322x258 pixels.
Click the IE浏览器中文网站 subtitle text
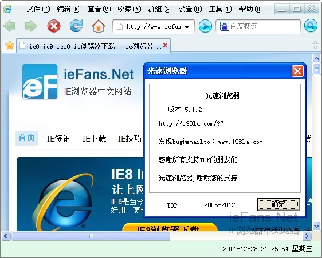[x=97, y=91]
